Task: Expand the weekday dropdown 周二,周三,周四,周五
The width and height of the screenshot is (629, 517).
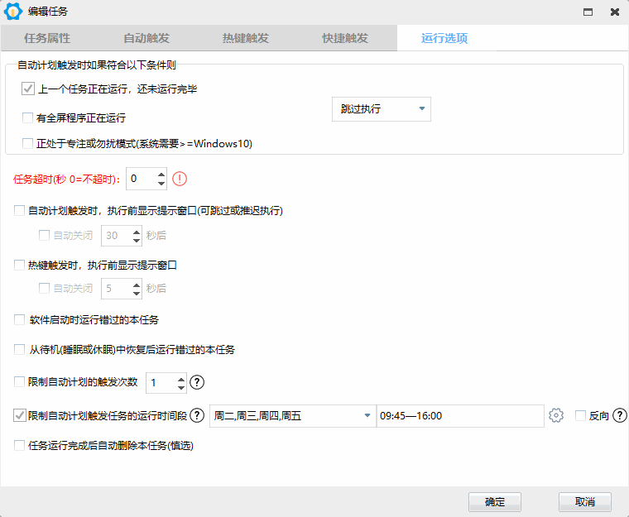Action: pyautogui.click(x=367, y=416)
